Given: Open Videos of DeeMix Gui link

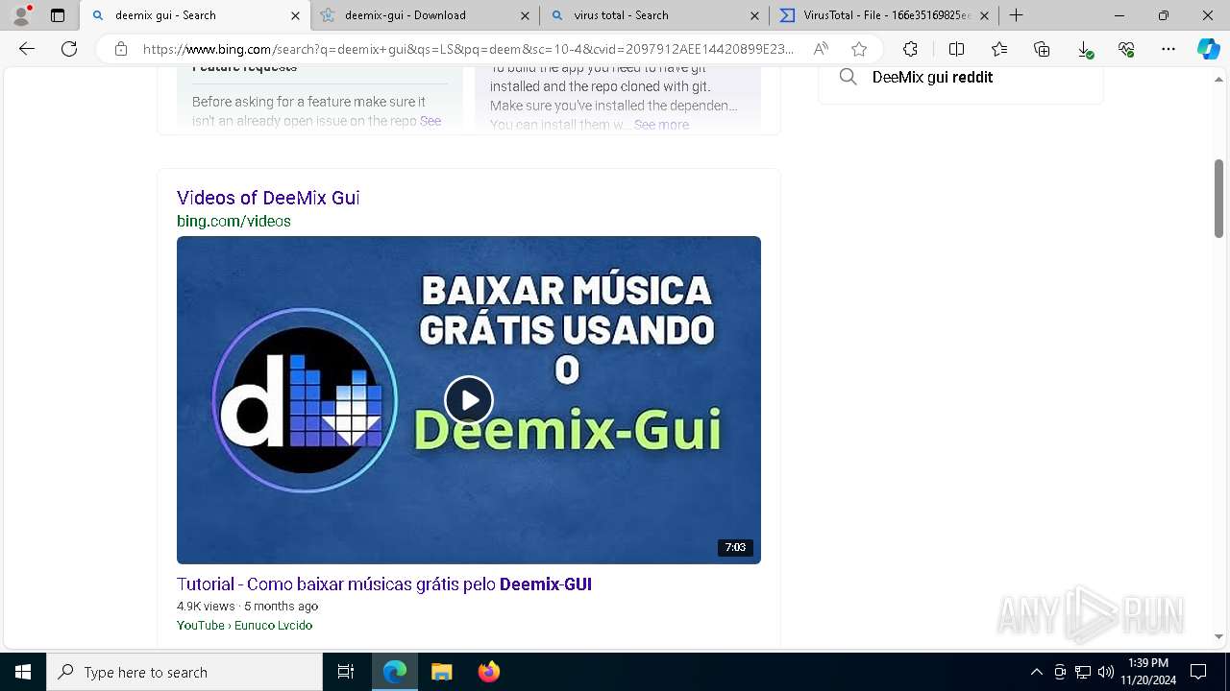Looking at the screenshot, I should (x=268, y=198).
